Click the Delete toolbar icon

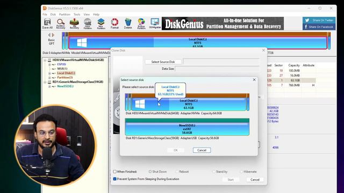click(x=128, y=24)
